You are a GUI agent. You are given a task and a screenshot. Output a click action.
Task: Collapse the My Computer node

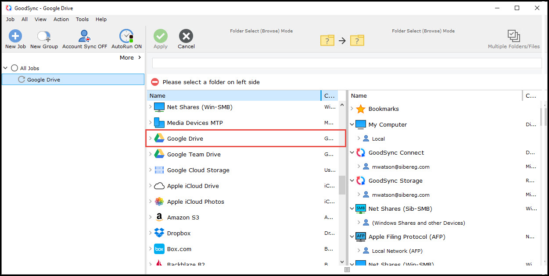[x=352, y=124]
